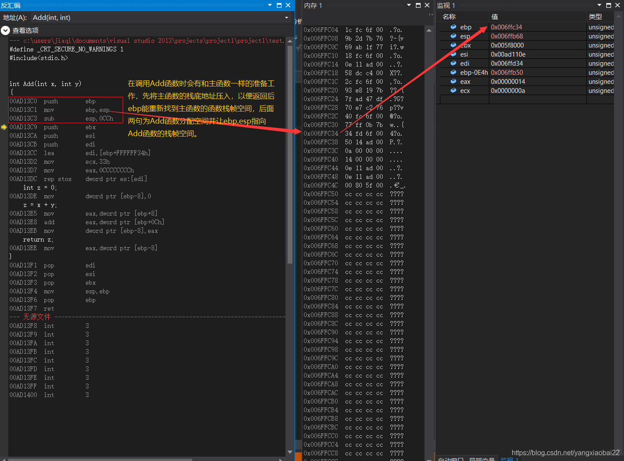This screenshot has width=624, height=461.
Task: Click the memory window scrollbar up arrow
Action: [x=429, y=30]
